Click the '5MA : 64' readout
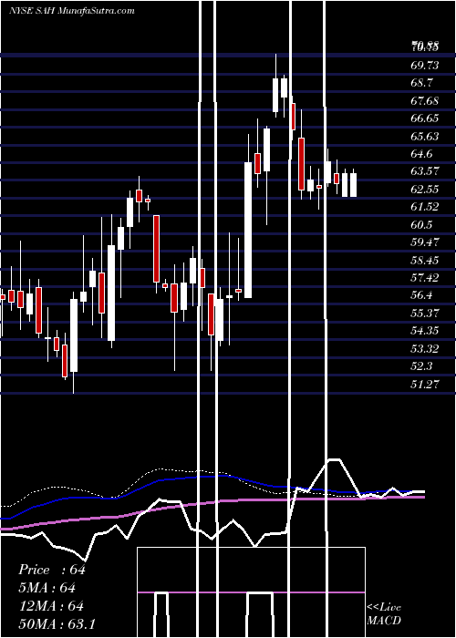Image resolution: width=456 pixels, height=638 pixels. point(47,588)
